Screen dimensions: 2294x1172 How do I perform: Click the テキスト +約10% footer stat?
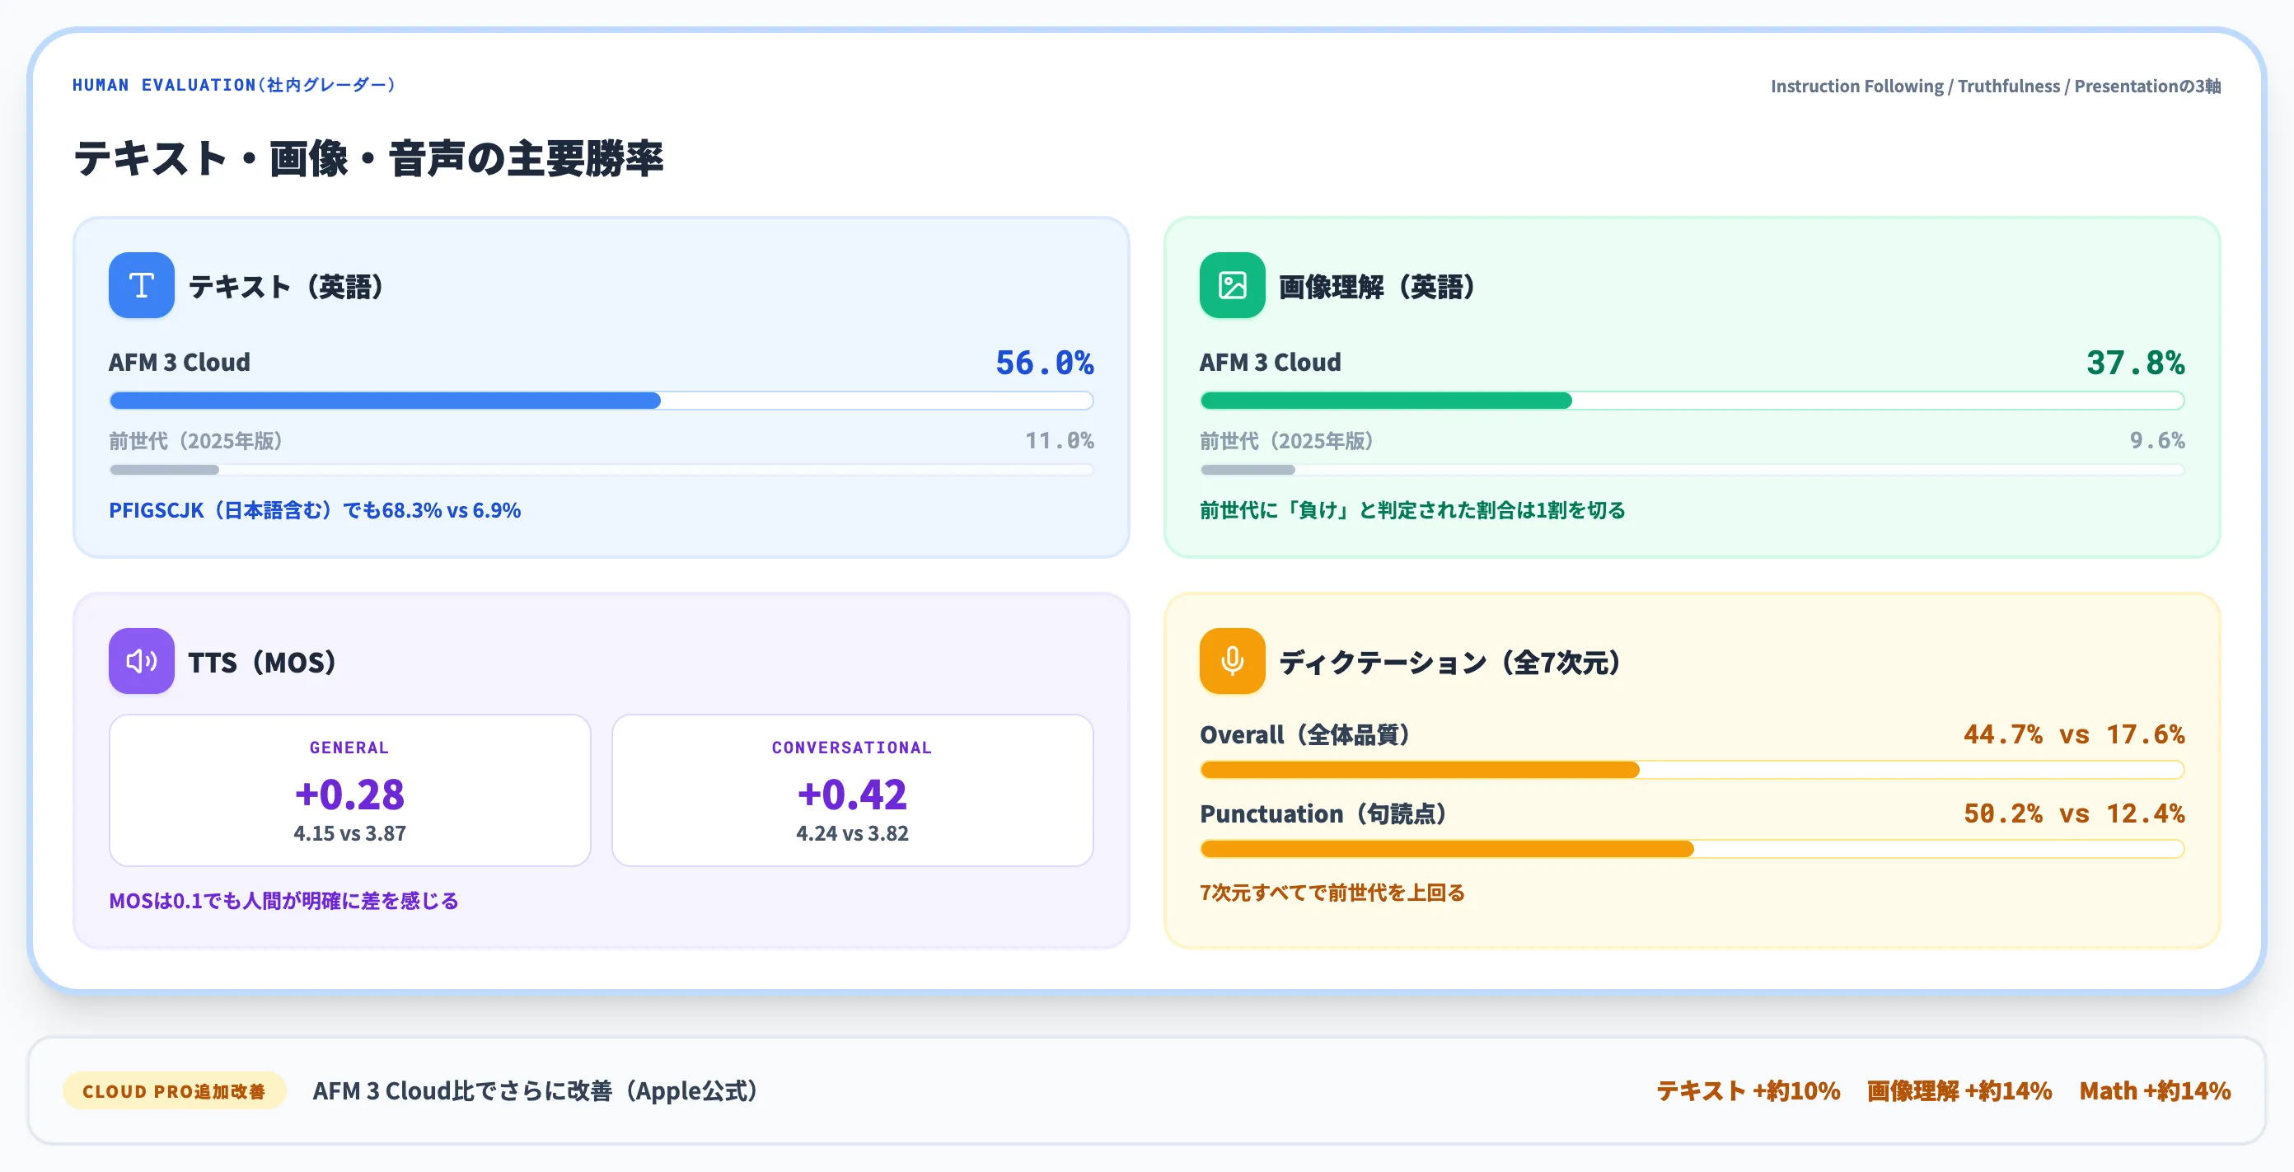click(x=1749, y=1091)
